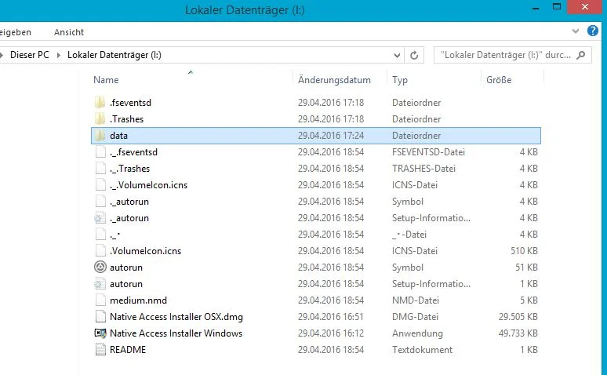This screenshot has width=607, height=375.
Task: Click Native Access Installer Windows application icon
Action: click(100, 333)
